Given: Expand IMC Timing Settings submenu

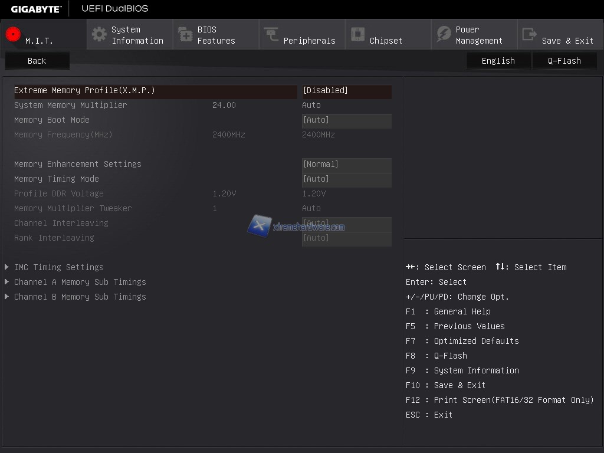Looking at the screenshot, I should coord(59,267).
